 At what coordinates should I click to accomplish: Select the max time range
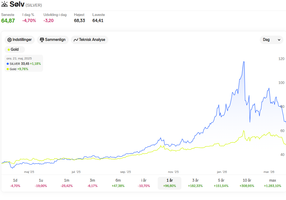(x=272, y=183)
